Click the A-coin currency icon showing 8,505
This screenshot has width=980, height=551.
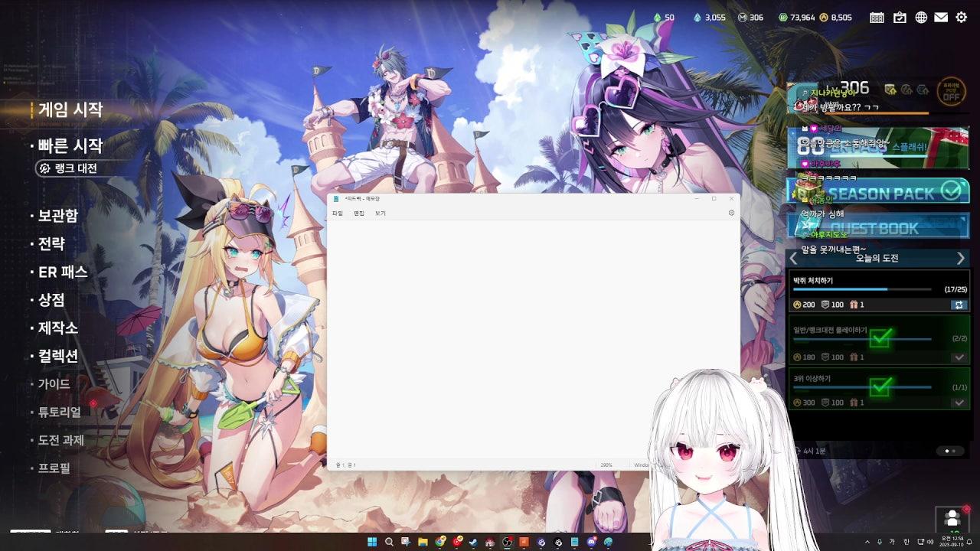pyautogui.click(x=824, y=18)
